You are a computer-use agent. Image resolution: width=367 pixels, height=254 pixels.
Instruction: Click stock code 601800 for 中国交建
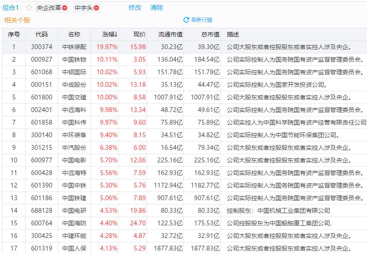tap(41, 98)
